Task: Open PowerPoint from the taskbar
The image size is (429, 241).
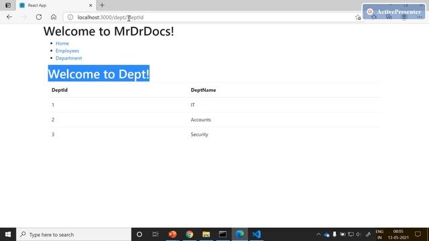Action: 173,234
